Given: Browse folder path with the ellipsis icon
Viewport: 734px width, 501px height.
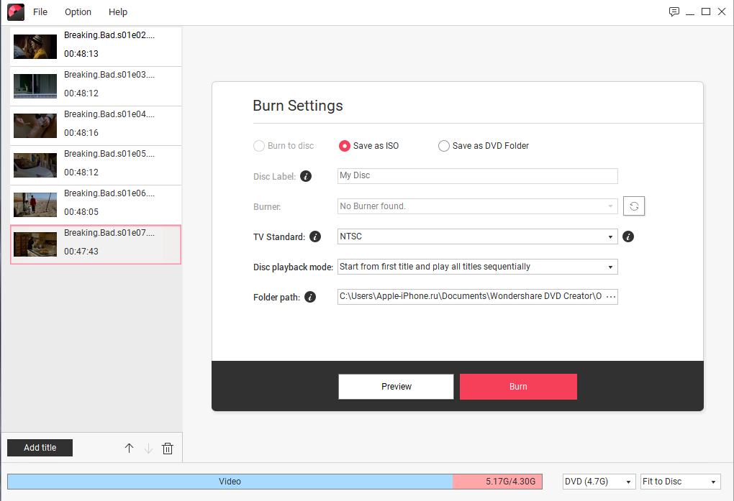Looking at the screenshot, I should click(x=611, y=297).
